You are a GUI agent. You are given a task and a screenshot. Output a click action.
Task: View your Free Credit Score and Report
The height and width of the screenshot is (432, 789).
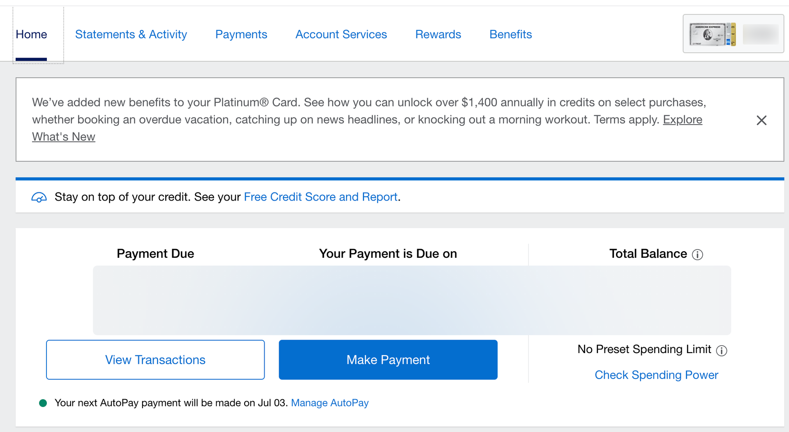[321, 197]
